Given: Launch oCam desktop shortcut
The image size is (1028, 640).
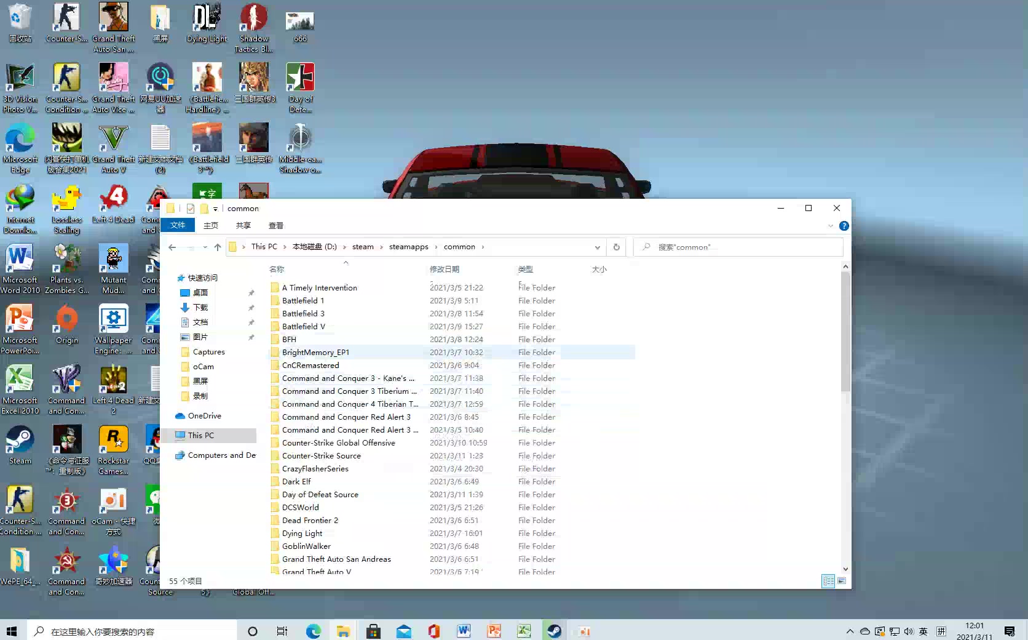Looking at the screenshot, I should coord(114,510).
